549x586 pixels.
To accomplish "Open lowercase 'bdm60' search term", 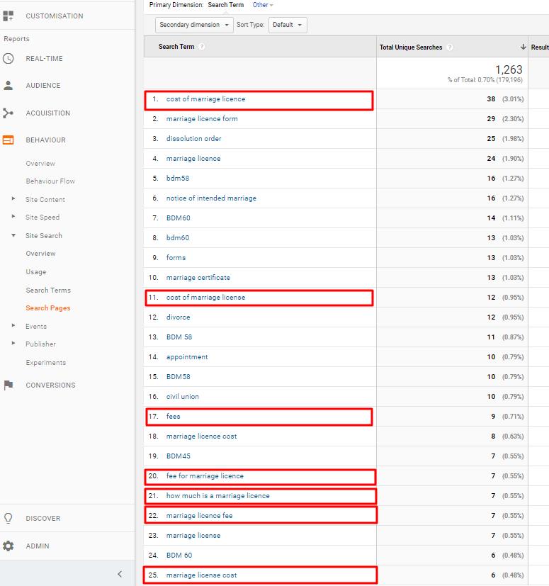I will 178,237.
